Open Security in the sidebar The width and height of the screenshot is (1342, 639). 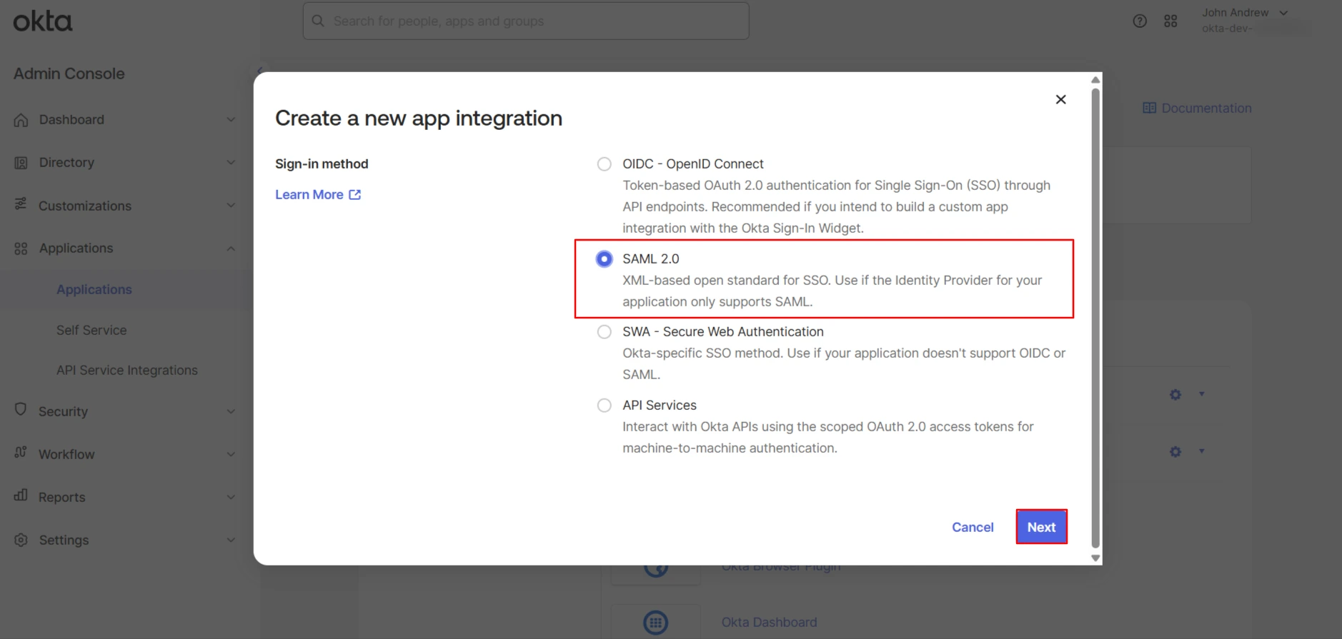click(x=63, y=411)
